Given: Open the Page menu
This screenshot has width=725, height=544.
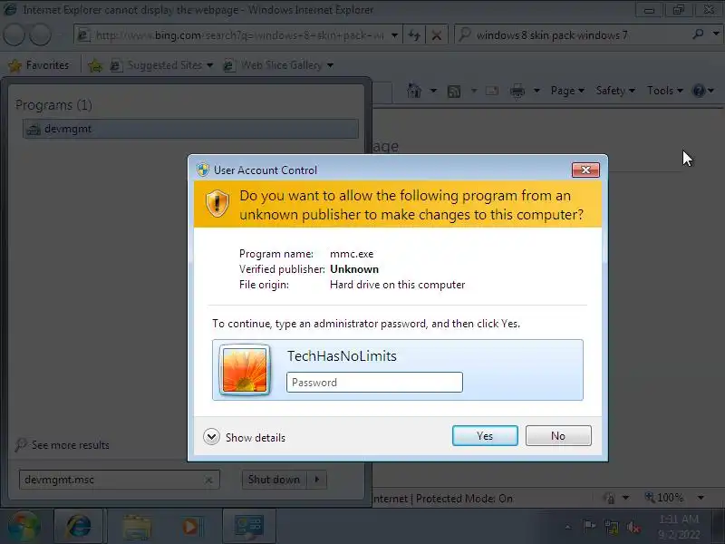Looking at the screenshot, I should [x=567, y=91].
